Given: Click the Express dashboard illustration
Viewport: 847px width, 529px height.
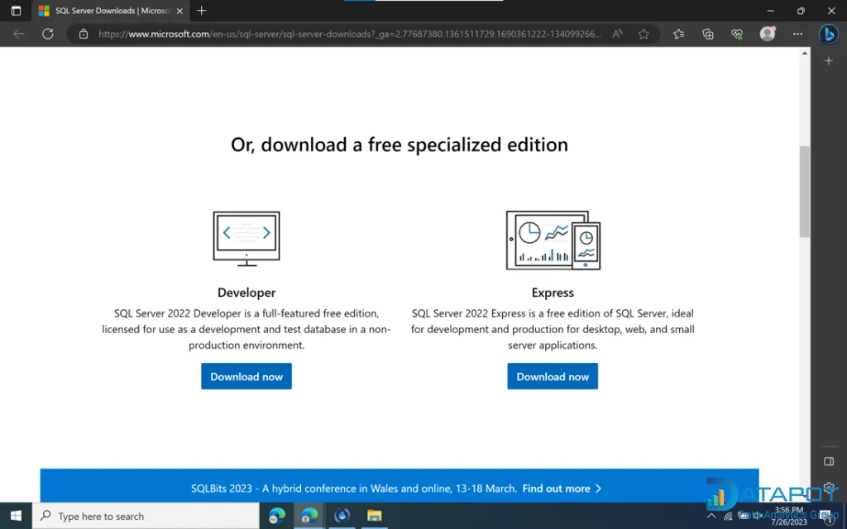Looking at the screenshot, I should click(553, 241).
